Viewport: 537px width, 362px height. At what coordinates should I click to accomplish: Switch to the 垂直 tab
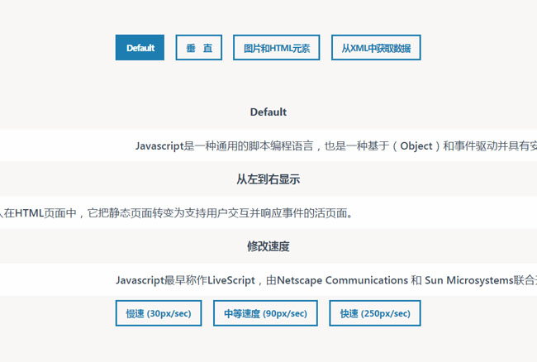pos(198,48)
